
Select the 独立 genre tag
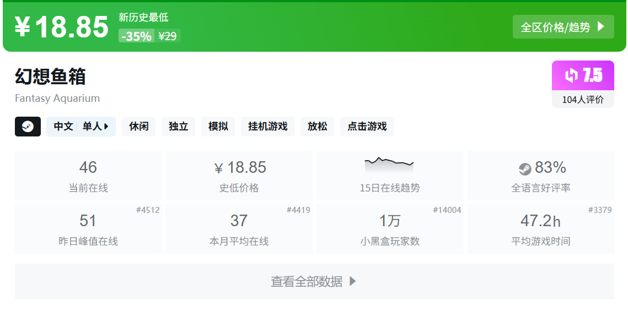coord(178,127)
